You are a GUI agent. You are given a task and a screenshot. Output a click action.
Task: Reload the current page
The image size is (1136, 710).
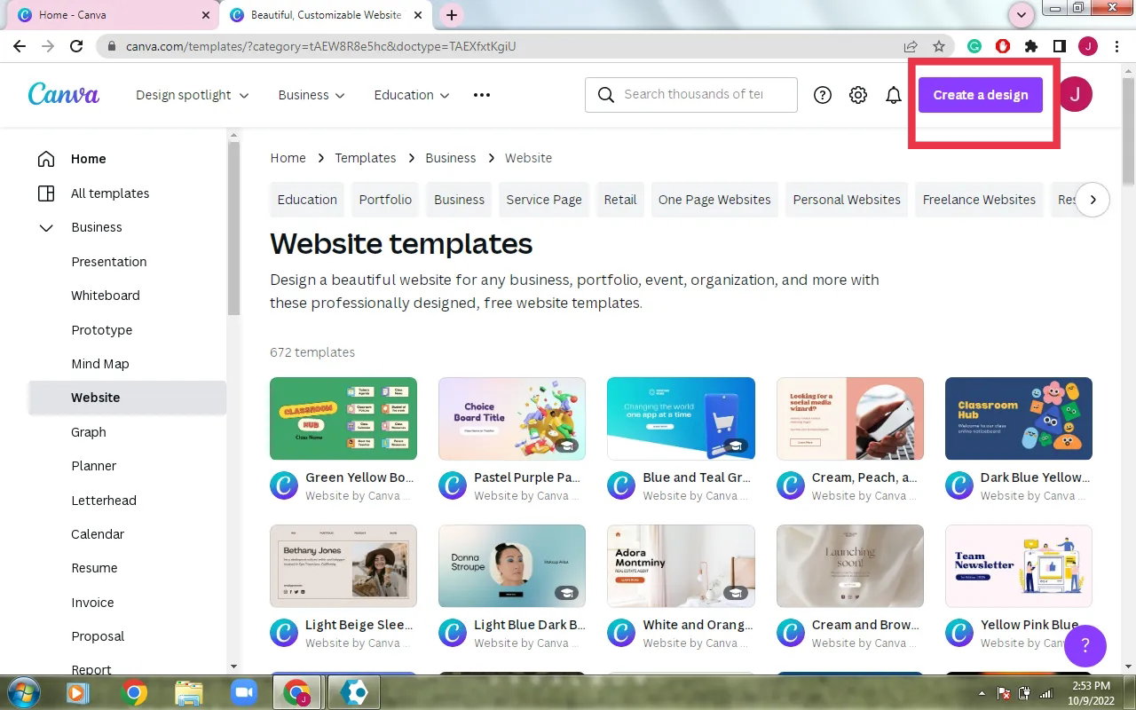76,46
